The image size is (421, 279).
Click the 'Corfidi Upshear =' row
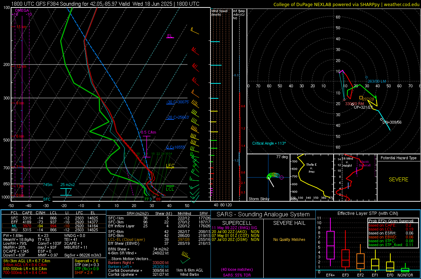coord(138,274)
